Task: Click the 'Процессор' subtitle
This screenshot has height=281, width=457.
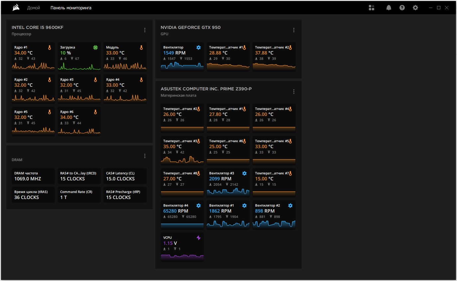Action: point(21,34)
